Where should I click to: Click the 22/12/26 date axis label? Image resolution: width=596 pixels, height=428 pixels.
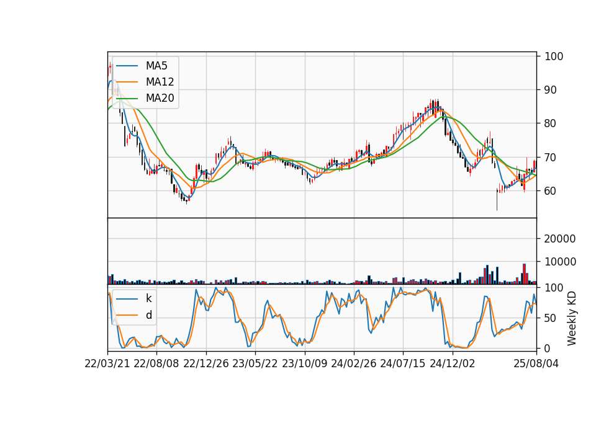(x=206, y=363)
